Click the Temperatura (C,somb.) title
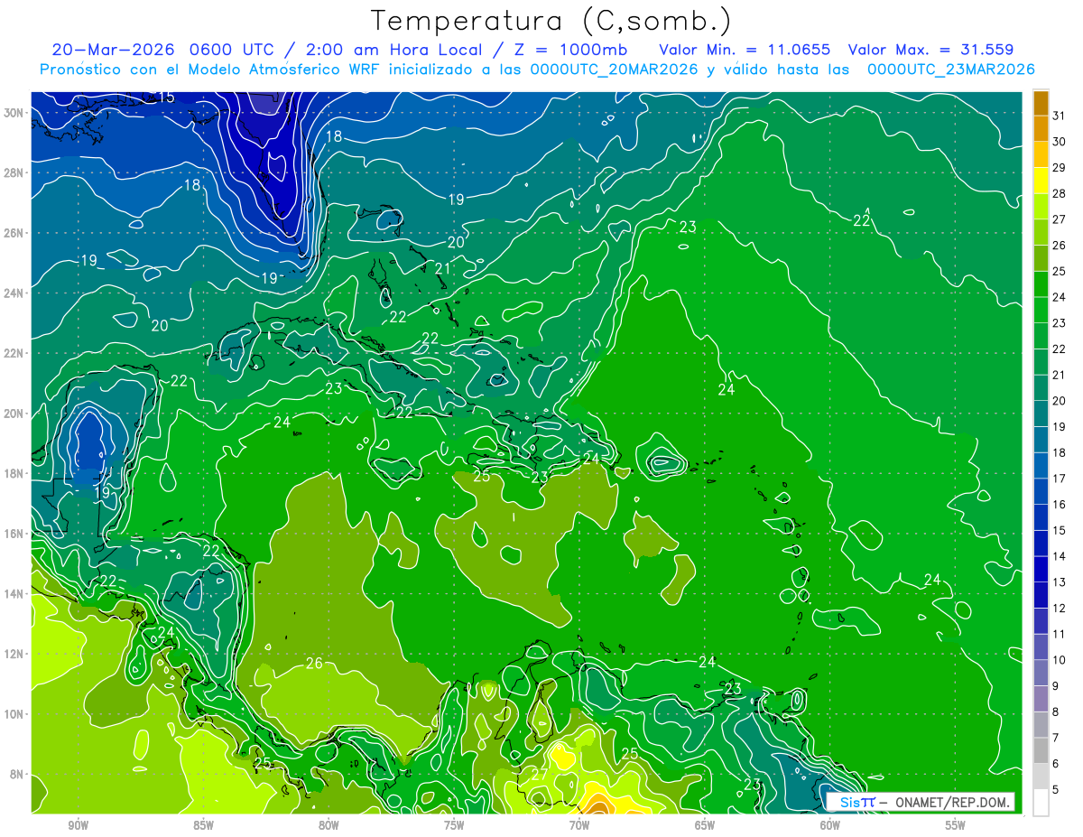This screenshot has height=837, width=1083. click(551, 20)
